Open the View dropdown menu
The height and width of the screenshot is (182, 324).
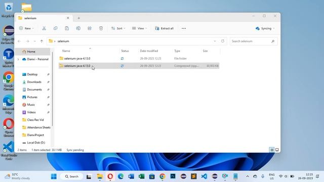pyautogui.click(x=140, y=28)
